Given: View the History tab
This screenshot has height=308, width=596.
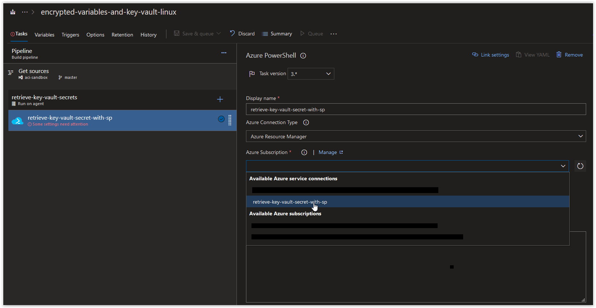Looking at the screenshot, I should tap(149, 35).
